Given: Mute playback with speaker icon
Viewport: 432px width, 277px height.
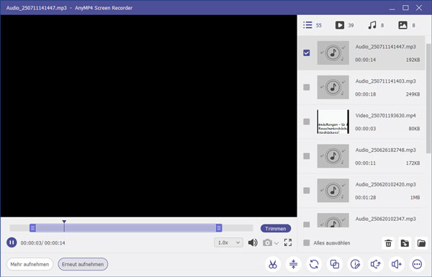Looking at the screenshot, I should tap(253, 242).
